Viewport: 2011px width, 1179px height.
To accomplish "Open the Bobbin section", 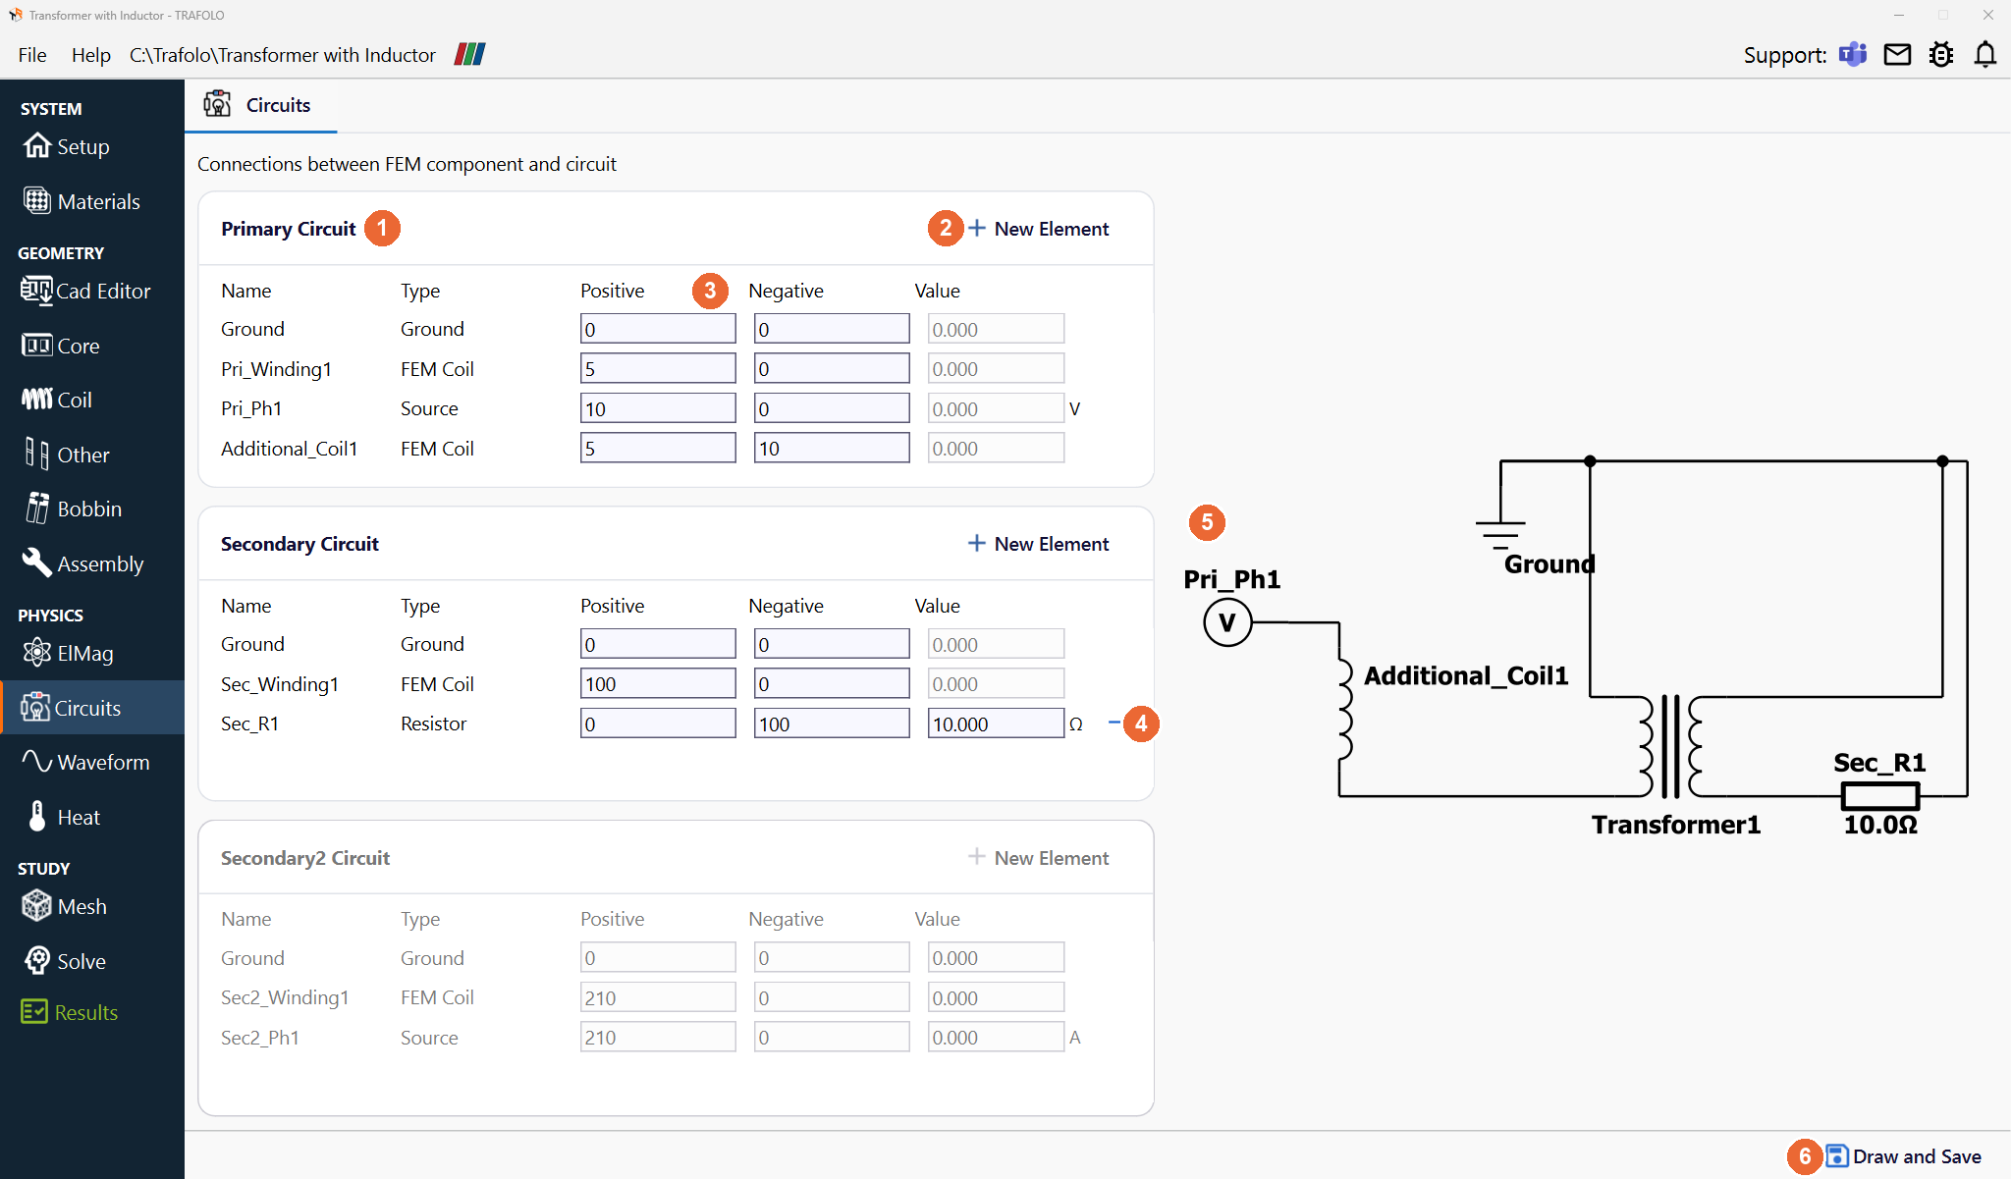I will tap(74, 509).
